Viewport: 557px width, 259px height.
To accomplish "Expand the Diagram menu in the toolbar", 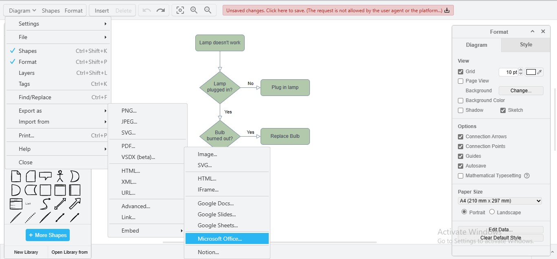I will tap(22, 11).
